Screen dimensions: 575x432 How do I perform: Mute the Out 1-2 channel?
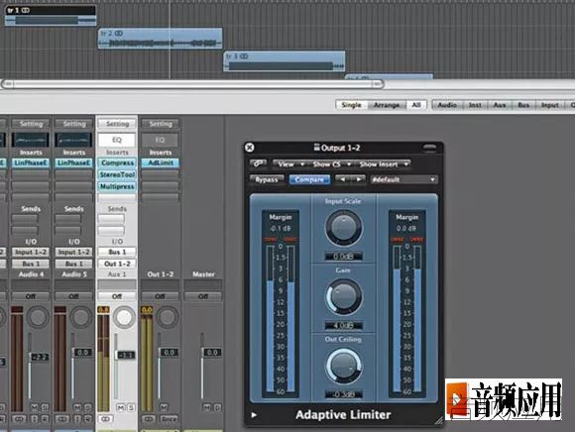coord(164,407)
